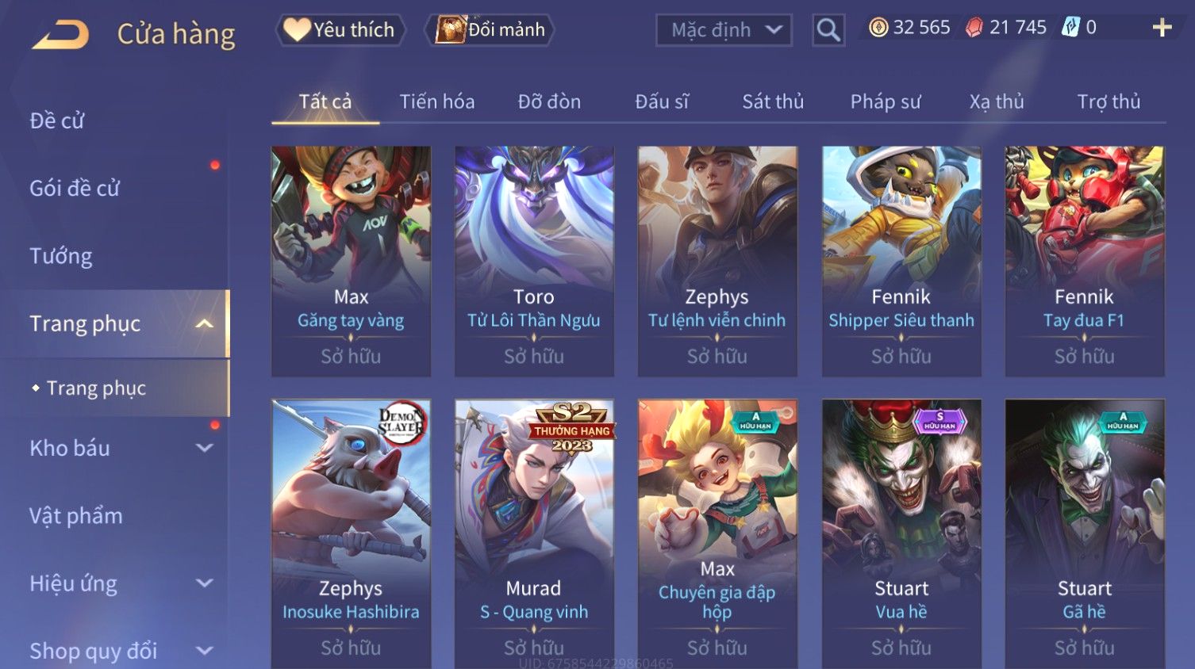
Task: Open Đổi mảnh chest icon
Action: pyautogui.click(x=451, y=29)
